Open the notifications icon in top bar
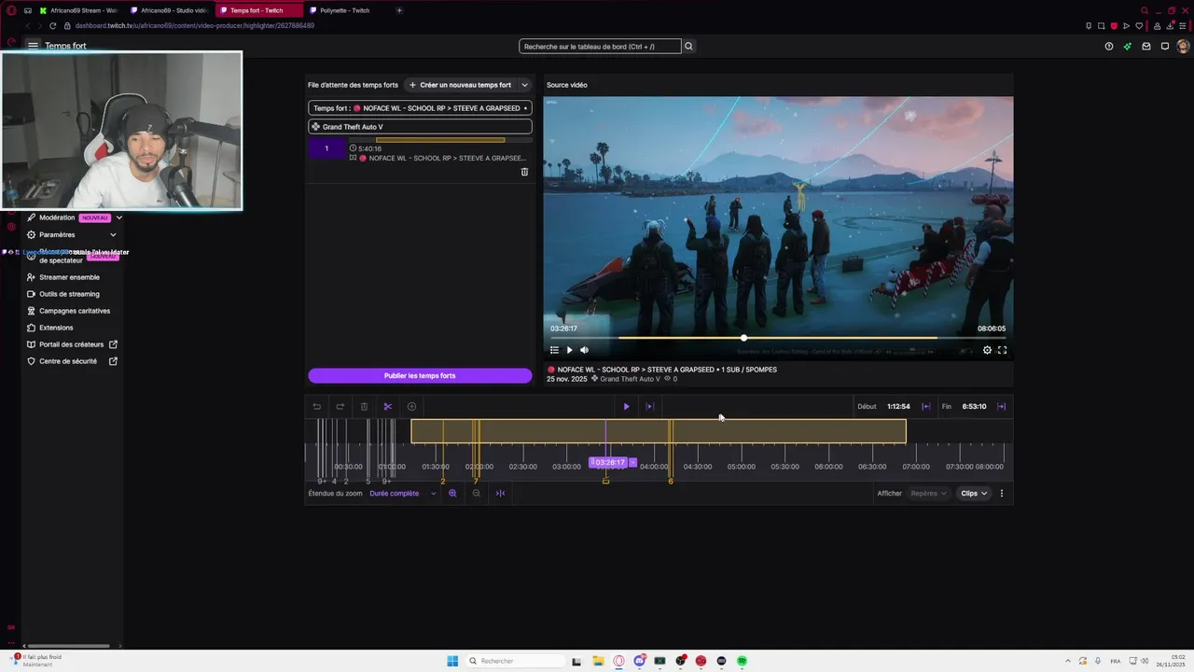 click(x=1165, y=46)
